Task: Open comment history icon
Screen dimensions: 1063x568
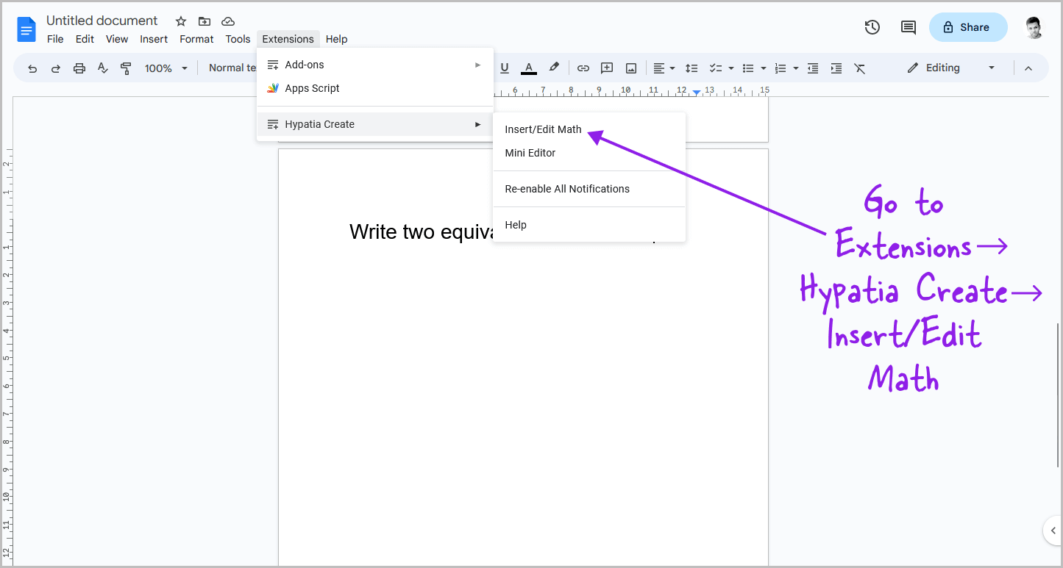Action: (x=909, y=27)
